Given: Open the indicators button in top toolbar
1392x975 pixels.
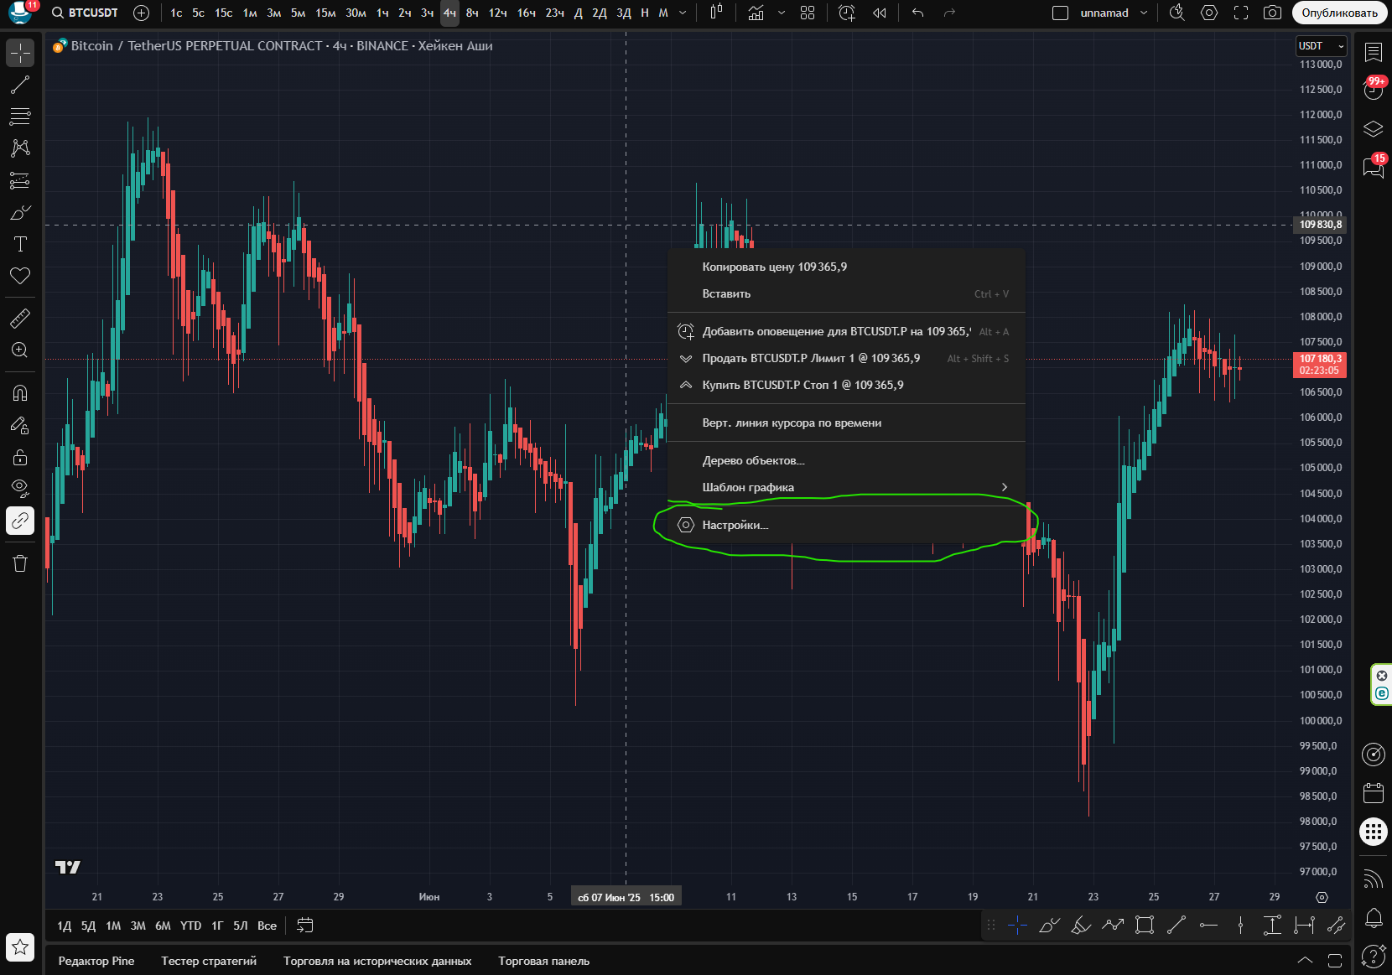Looking at the screenshot, I should (756, 13).
